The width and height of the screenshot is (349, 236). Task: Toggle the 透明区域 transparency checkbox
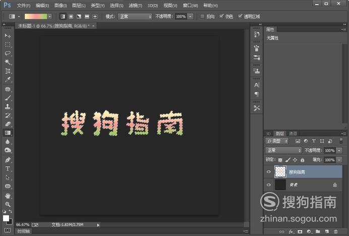point(240,16)
